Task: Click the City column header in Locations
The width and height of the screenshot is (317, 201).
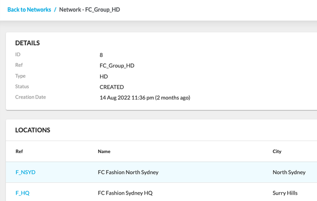Action: click(x=277, y=151)
